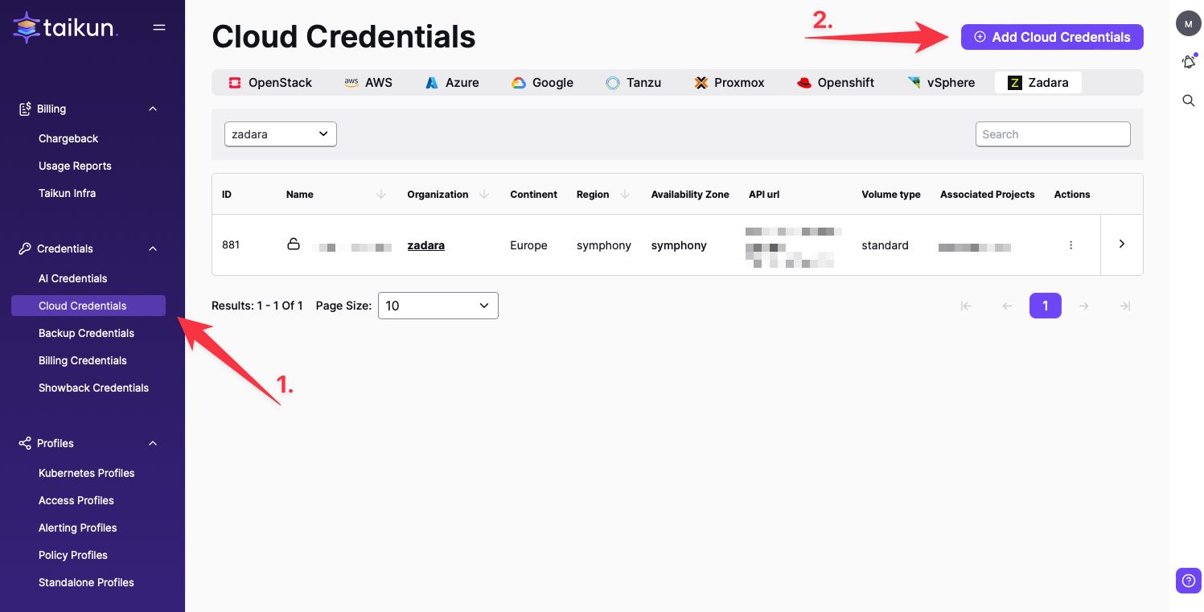Image resolution: width=1204 pixels, height=612 pixels.
Task: Open the user avatar menu
Action: [1189, 23]
